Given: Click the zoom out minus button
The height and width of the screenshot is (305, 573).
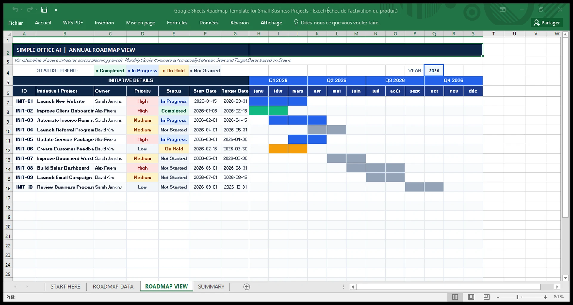Looking at the screenshot, I should (498, 297).
